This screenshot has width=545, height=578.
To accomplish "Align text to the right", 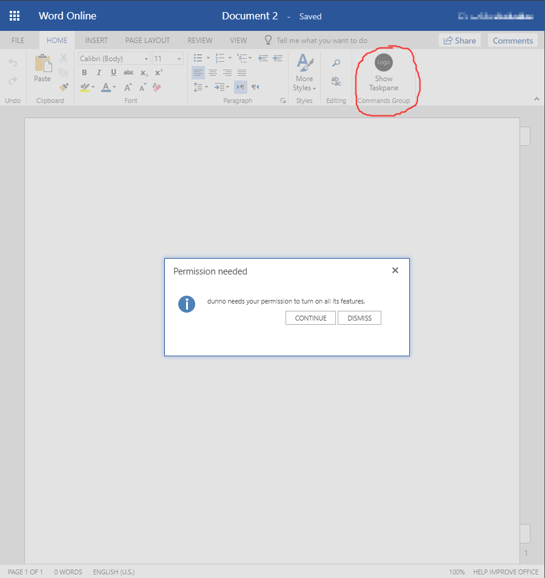I will (x=227, y=73).
